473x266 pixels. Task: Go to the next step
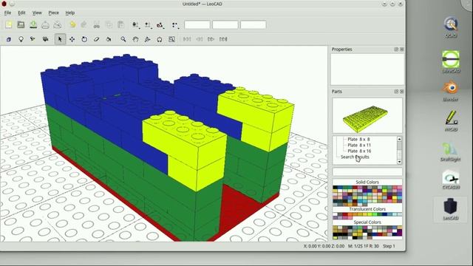[211, 39]
